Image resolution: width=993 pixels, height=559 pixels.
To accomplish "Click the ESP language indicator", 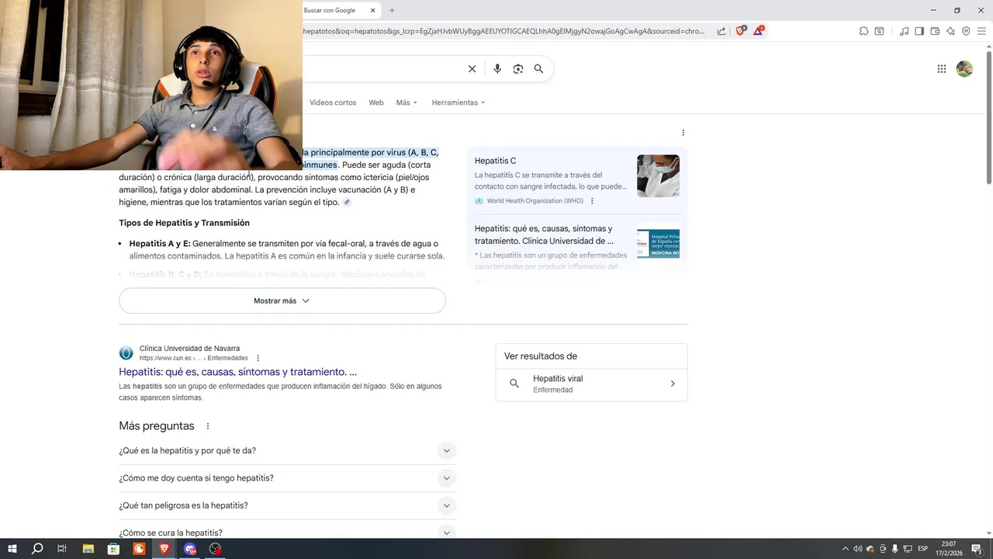I will 923,549.
